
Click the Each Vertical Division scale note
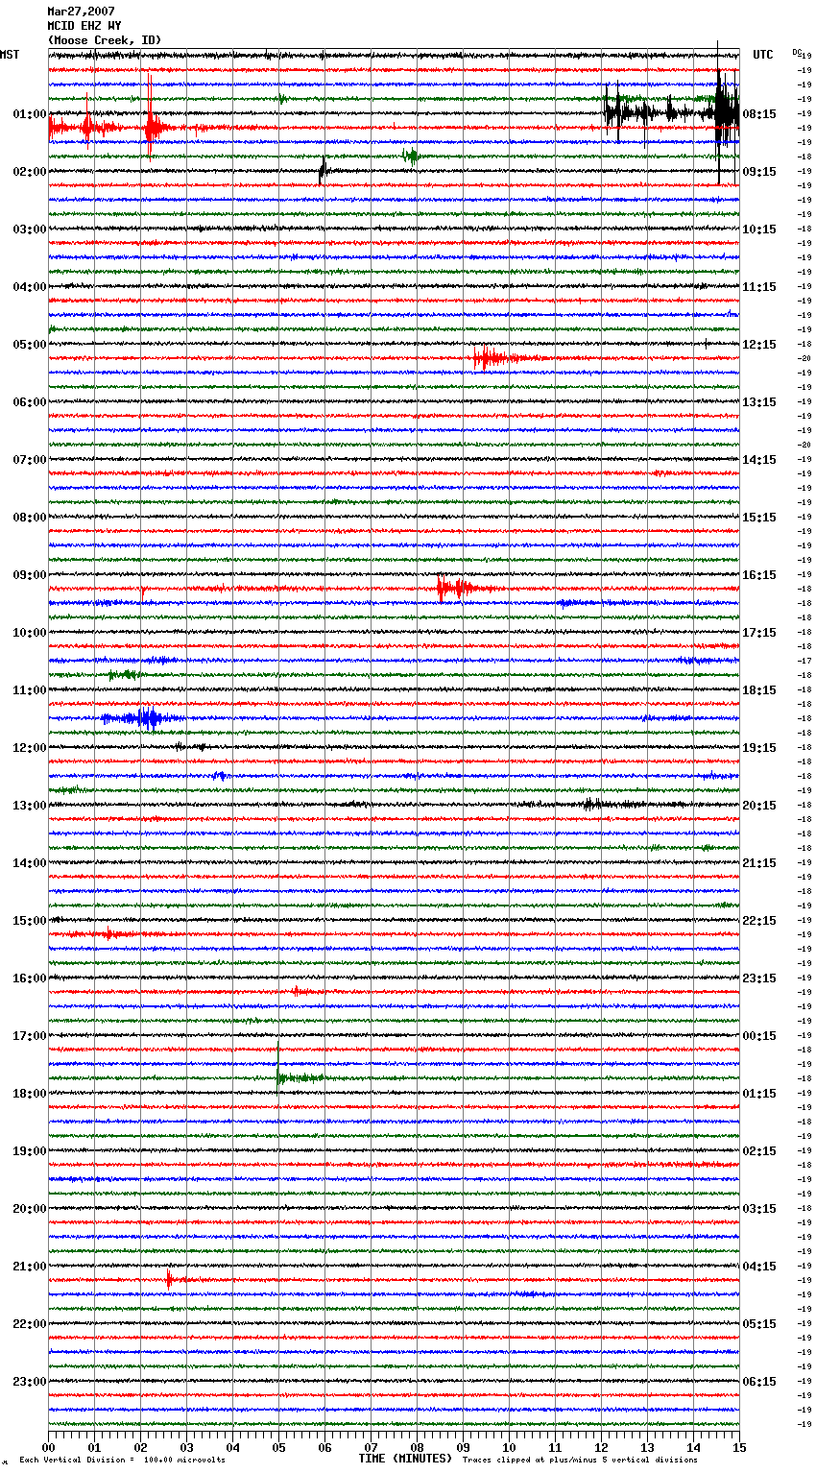[122, 1460]
